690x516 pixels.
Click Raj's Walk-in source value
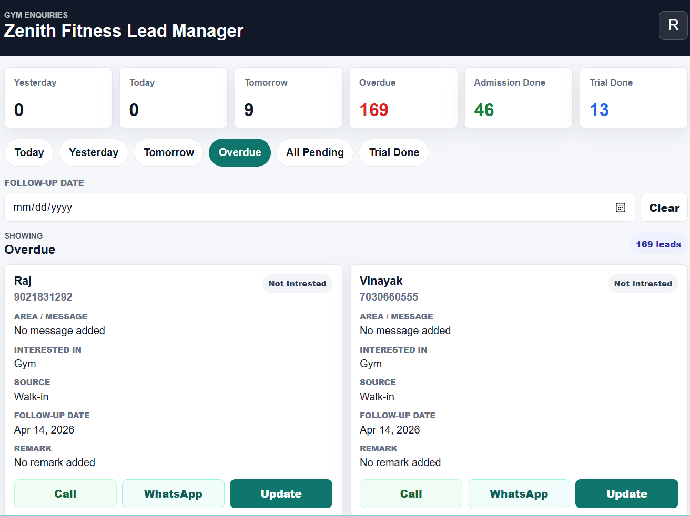tap(31, 397)
